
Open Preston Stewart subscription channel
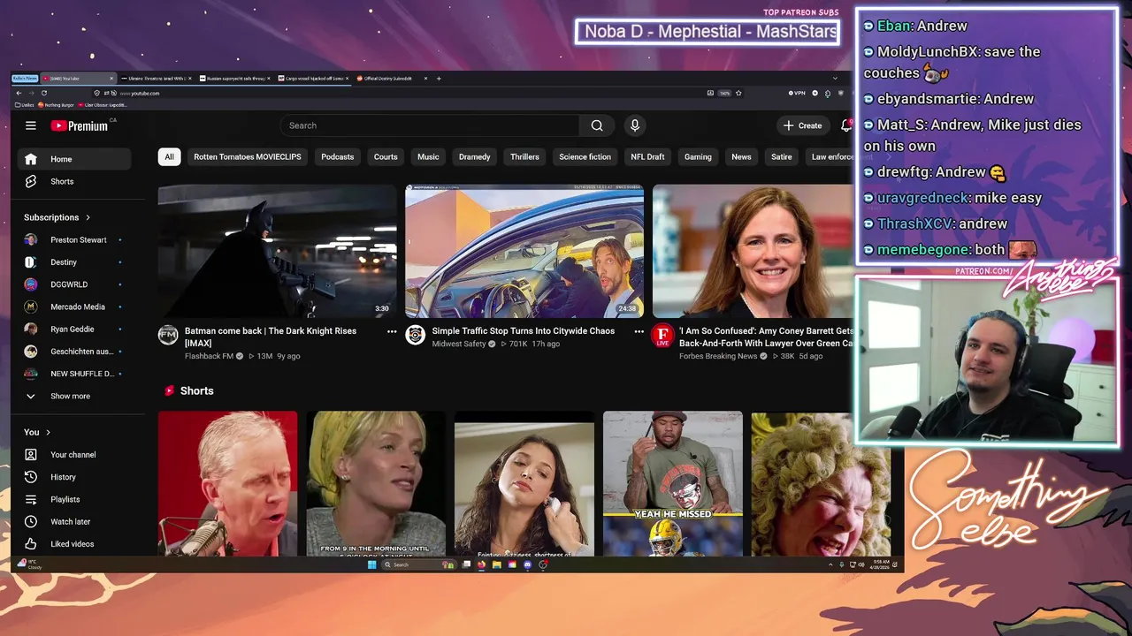(74, 239)
